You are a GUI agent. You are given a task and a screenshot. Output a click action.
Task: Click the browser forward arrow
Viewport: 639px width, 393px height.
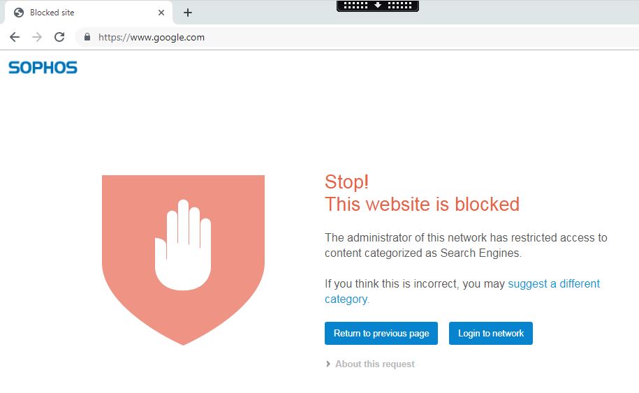pos(37,37)
